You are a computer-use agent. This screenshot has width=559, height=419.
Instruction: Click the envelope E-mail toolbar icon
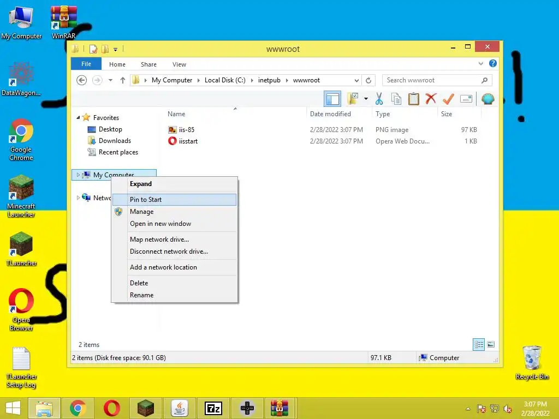point(466,99)
